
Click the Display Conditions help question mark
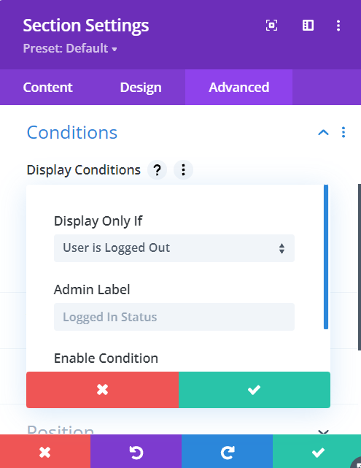click(157, 170)
